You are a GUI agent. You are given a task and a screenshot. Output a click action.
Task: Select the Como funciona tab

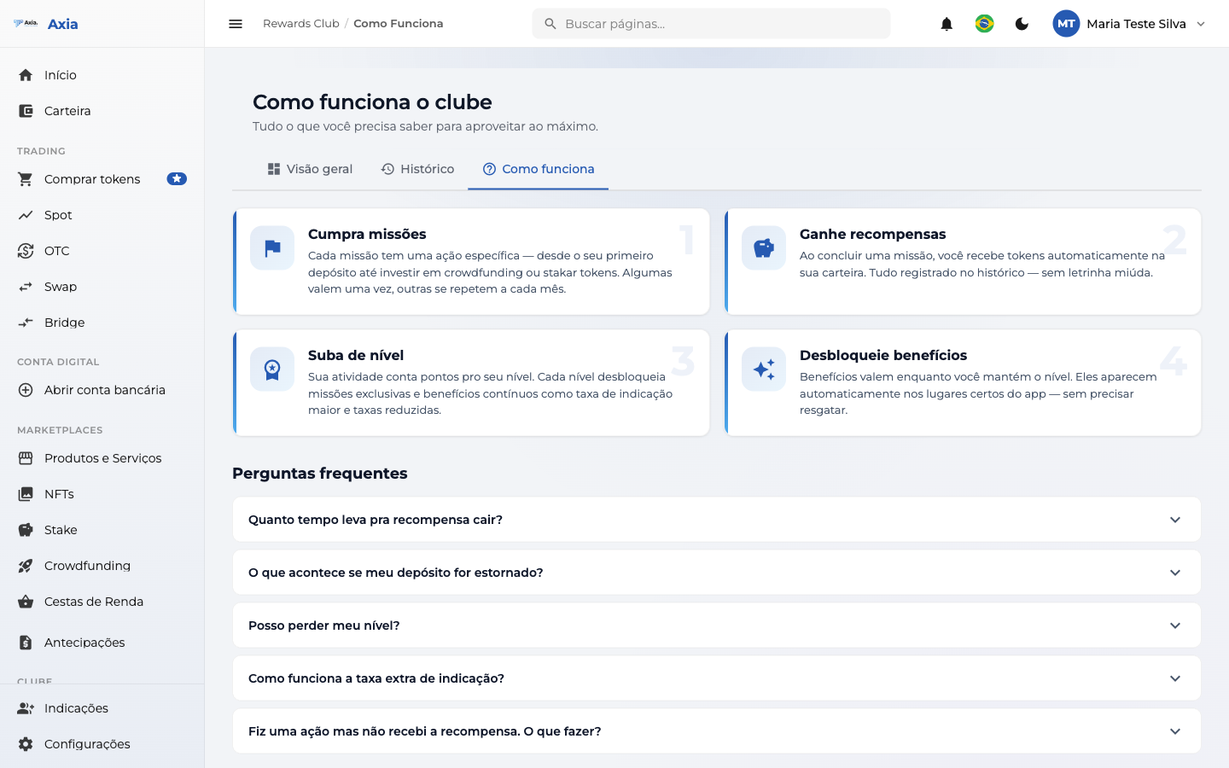[539, 169]
